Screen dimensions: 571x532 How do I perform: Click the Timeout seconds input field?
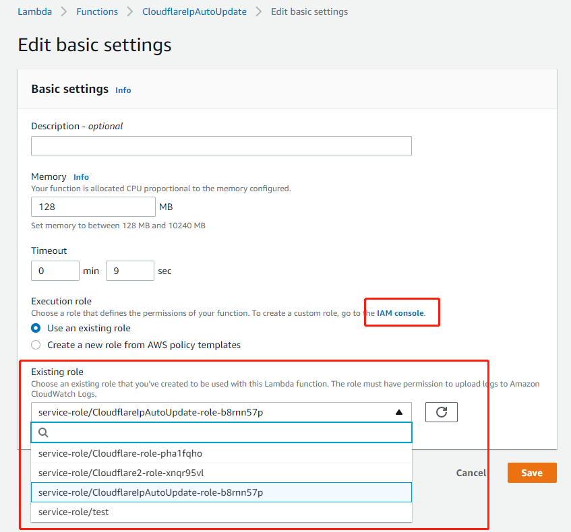[x=129, y=271]
